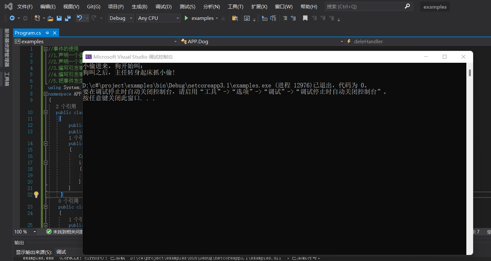Image resolution: width=491 pixels, height=261 pixels.
Task: Open the 服务器资源管理器 side panel tab
Action: [x=6, y=47]
